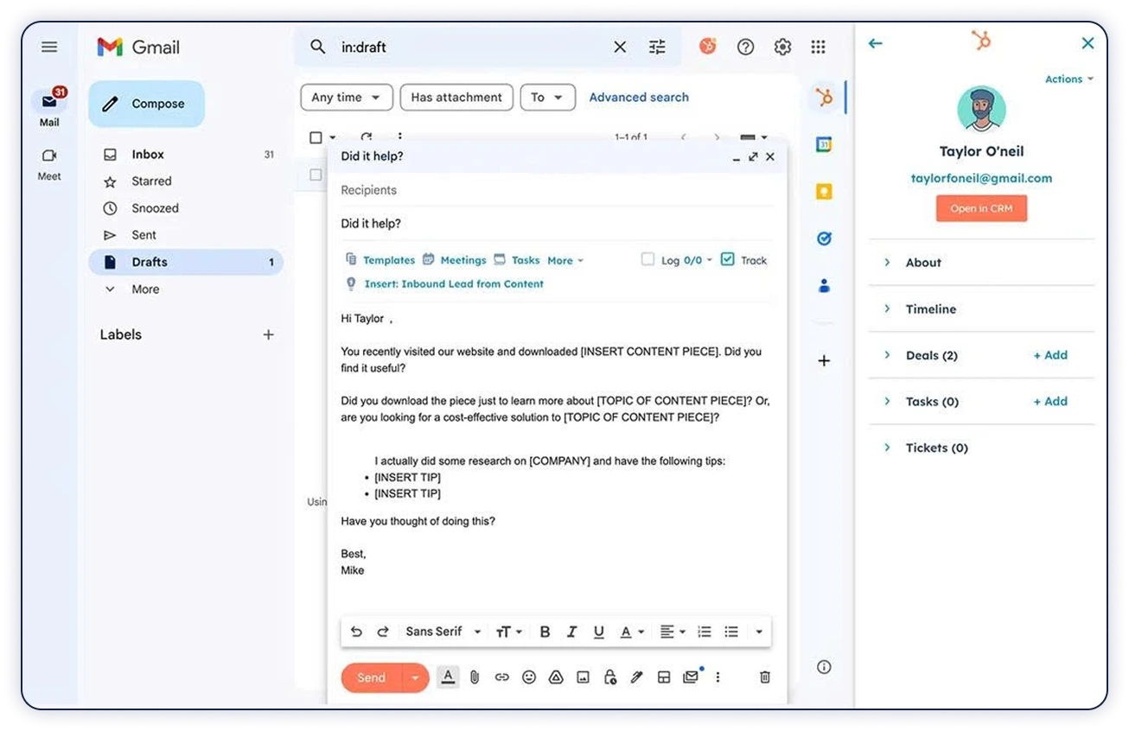This screenshot has height=731, width=1129.
Task: Open Google Keep from the side strip
Action: pyautogui.click(x=824, y=192)
